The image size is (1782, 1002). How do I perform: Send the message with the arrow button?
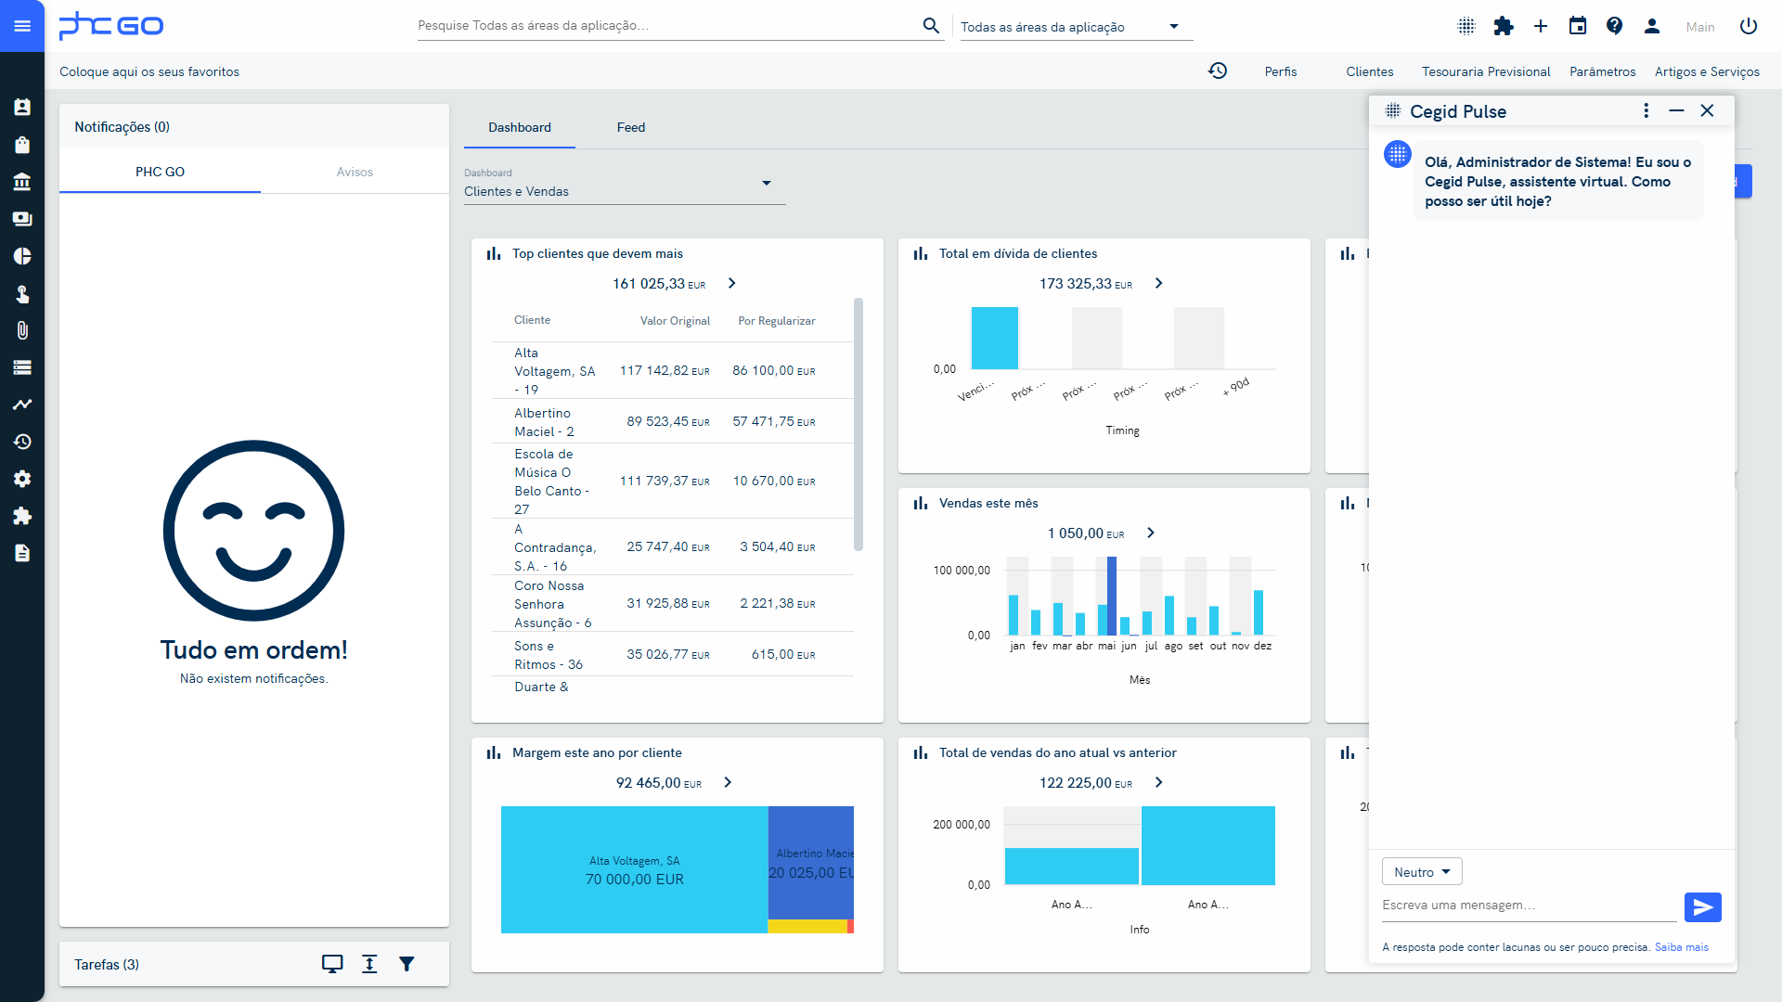[x=1702, y=907]
